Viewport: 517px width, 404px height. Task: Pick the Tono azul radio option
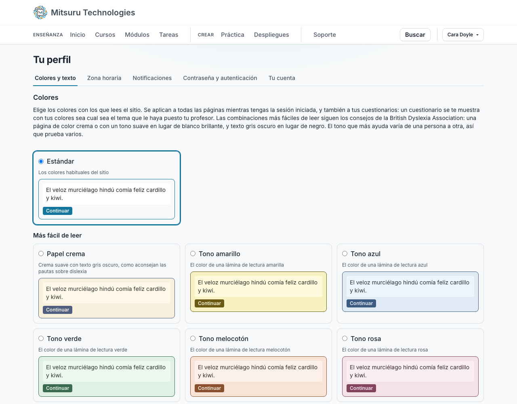point(345,254)
